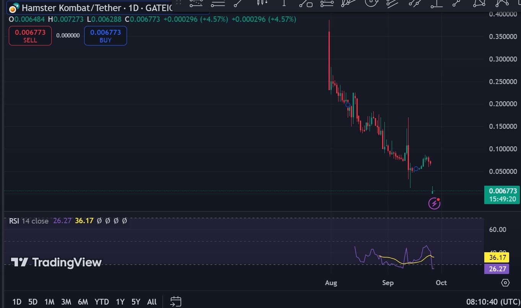
Task: Click the Hamster Kombat coin logo icon
Action: [14, 8]
